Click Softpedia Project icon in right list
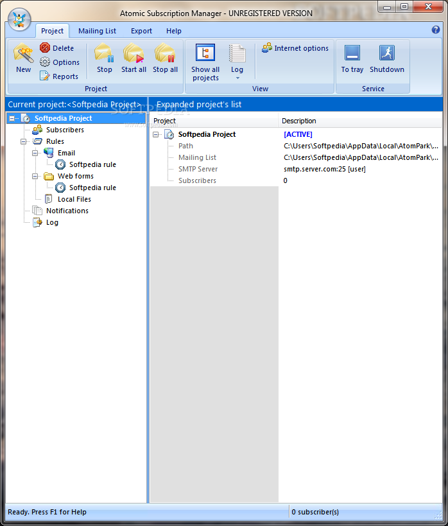The height and width of the screenshot is (526, 448). [x=169, y=134]
